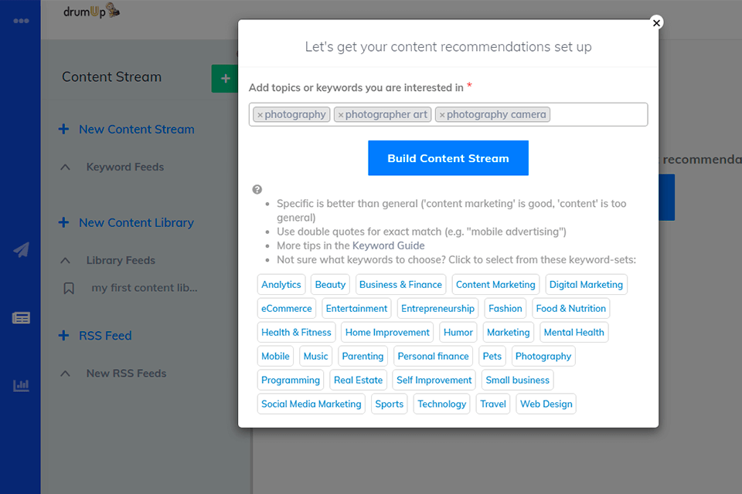Click the help question mark icon
Image resolution: width=742 pixels, height=494 pixels.
[257, 189]
